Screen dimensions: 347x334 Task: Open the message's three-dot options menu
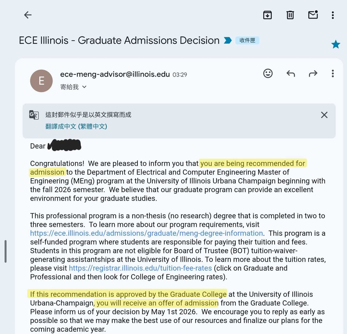333,74
